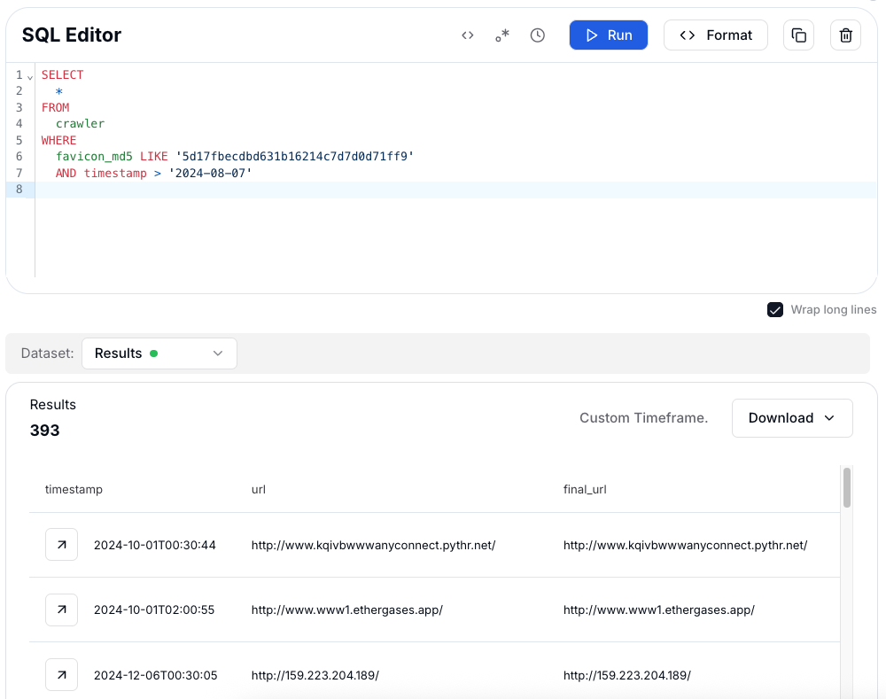Click the SQL Editor heading
This screenshot has width=886, height=699.
pos(72,35)
